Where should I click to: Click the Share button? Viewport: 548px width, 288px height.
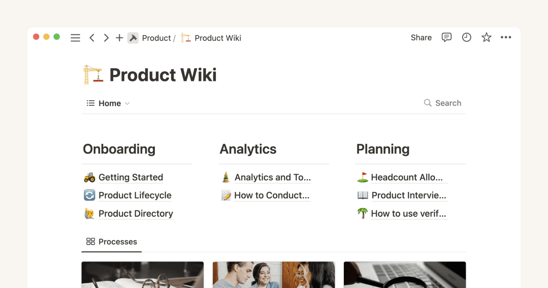(421, 37)
